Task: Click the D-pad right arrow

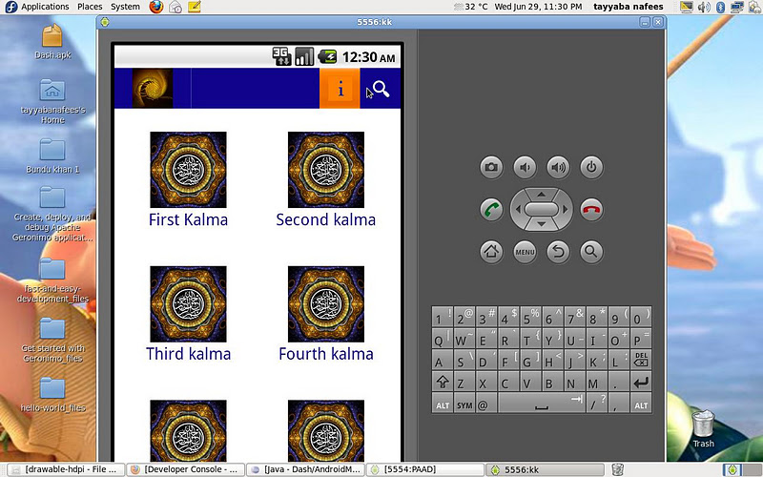Action: [566, 209]
